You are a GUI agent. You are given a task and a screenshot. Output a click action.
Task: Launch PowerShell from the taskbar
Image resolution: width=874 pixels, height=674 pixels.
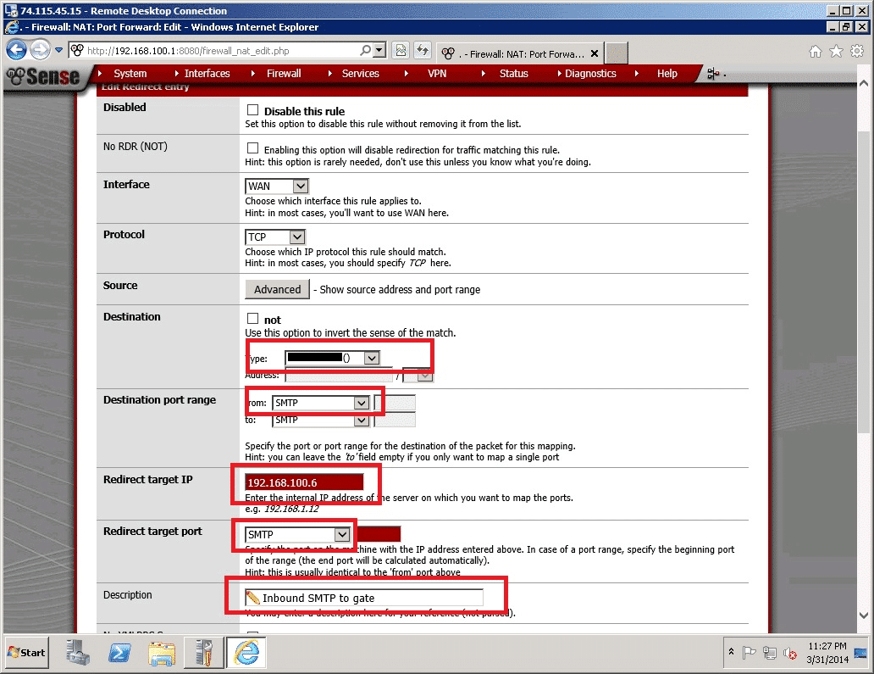120,653
